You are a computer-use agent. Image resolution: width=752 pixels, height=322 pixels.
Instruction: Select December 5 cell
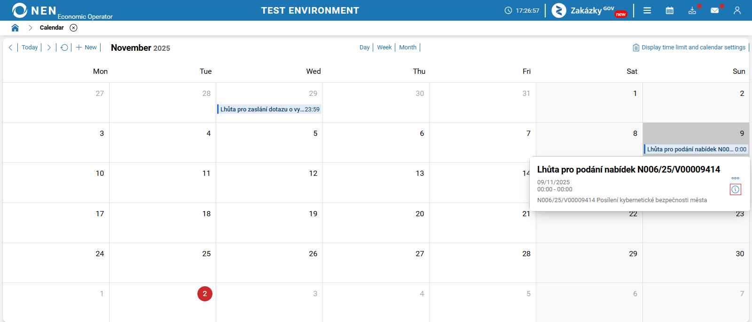click(483, 302)
